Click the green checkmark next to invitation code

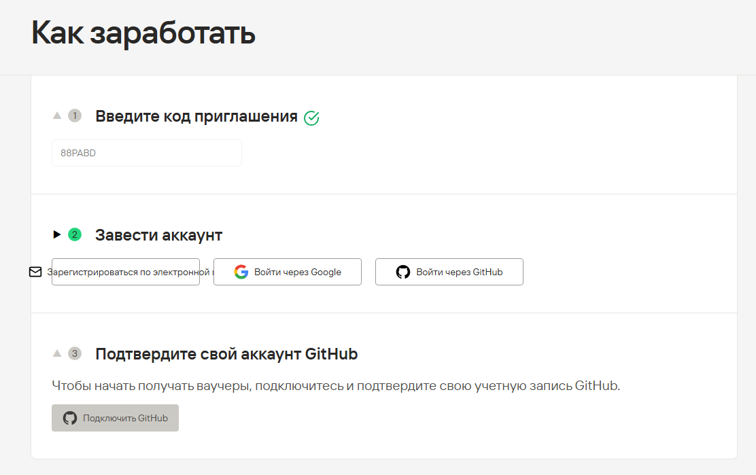311,118
